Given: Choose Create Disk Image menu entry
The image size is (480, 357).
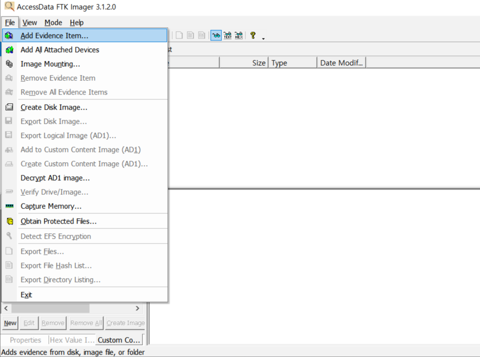Looking at the screenshot, I should tap(85, 107).
